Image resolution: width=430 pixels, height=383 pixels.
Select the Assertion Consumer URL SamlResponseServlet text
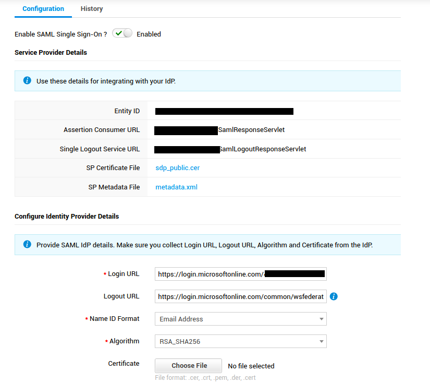click(x=251, y=130)
